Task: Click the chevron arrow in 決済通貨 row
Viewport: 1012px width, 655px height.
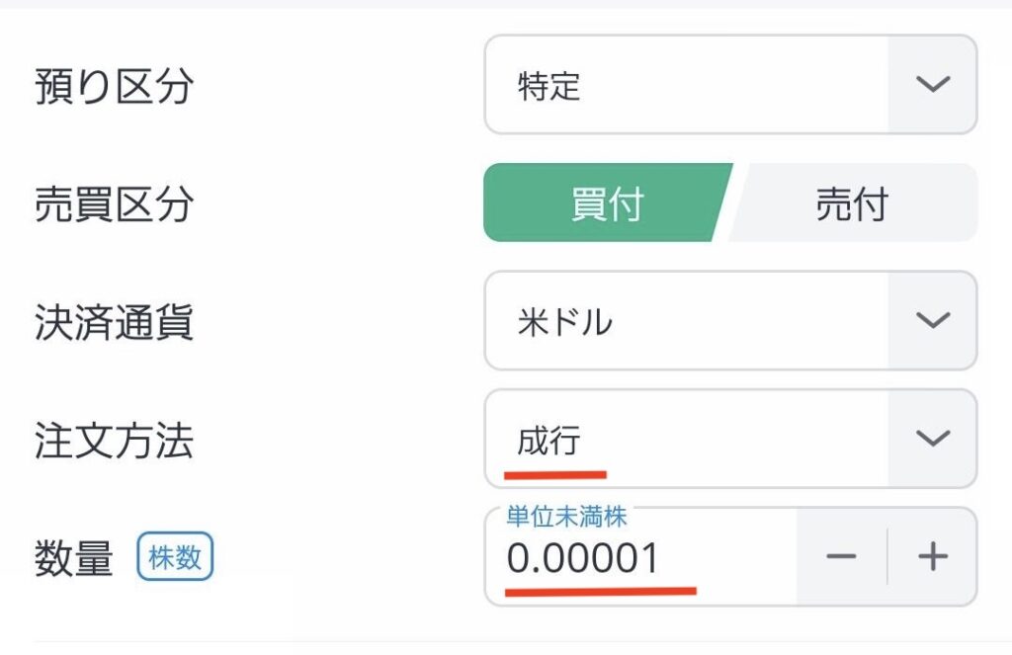Action: click(x=932, y=320)
